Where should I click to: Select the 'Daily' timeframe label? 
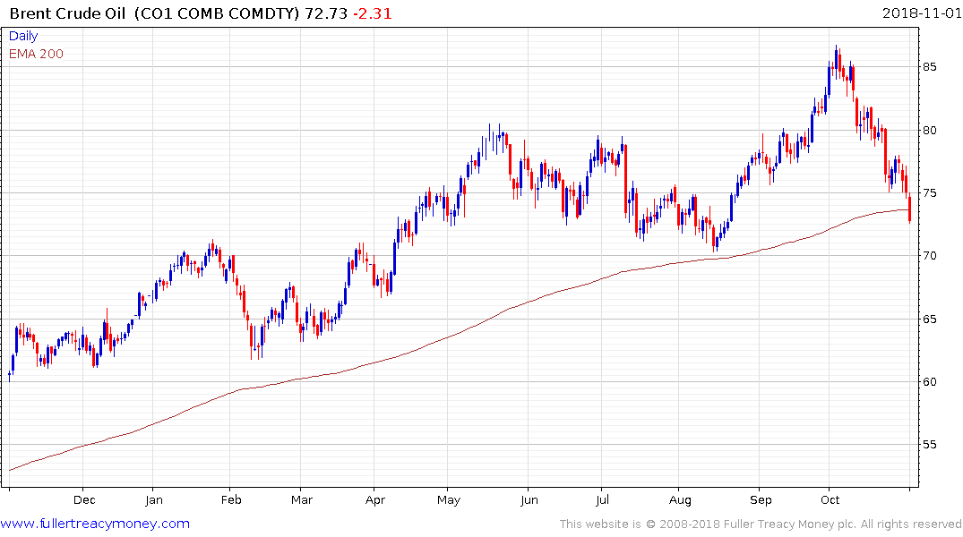23,36
